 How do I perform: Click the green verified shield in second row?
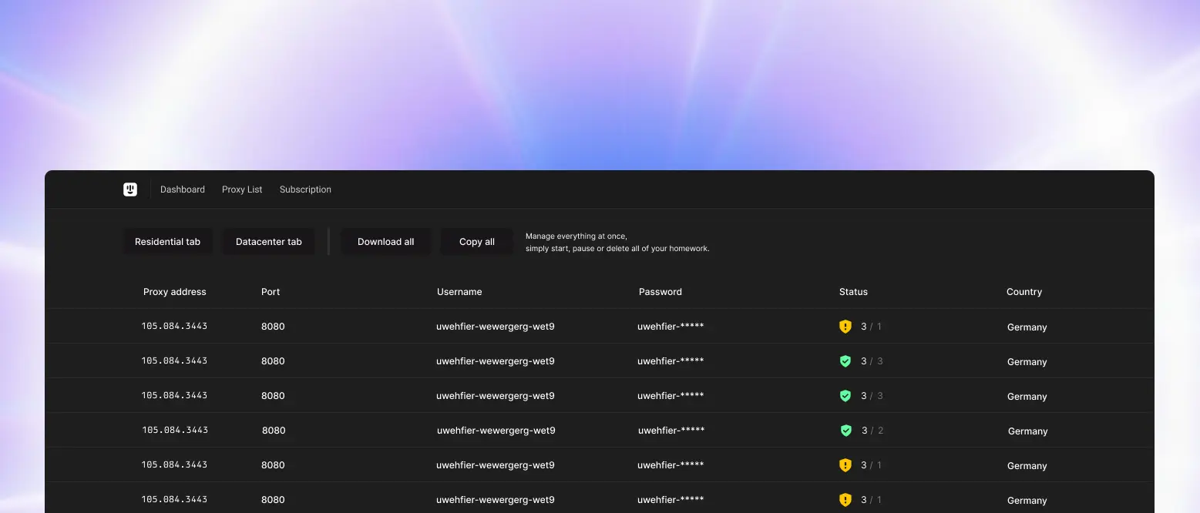click(x=845, y=360)
